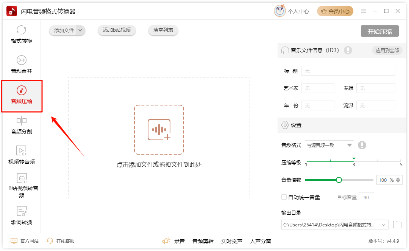The height and width of the screenshot is (251, 409).
Task: Open the hamburger main menu
Action: click(x=363, y=11)
